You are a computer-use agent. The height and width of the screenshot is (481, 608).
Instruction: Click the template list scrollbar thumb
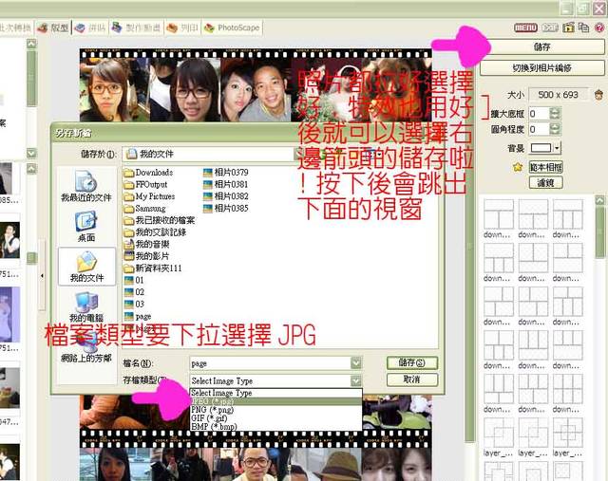click(x=600, y=232)
